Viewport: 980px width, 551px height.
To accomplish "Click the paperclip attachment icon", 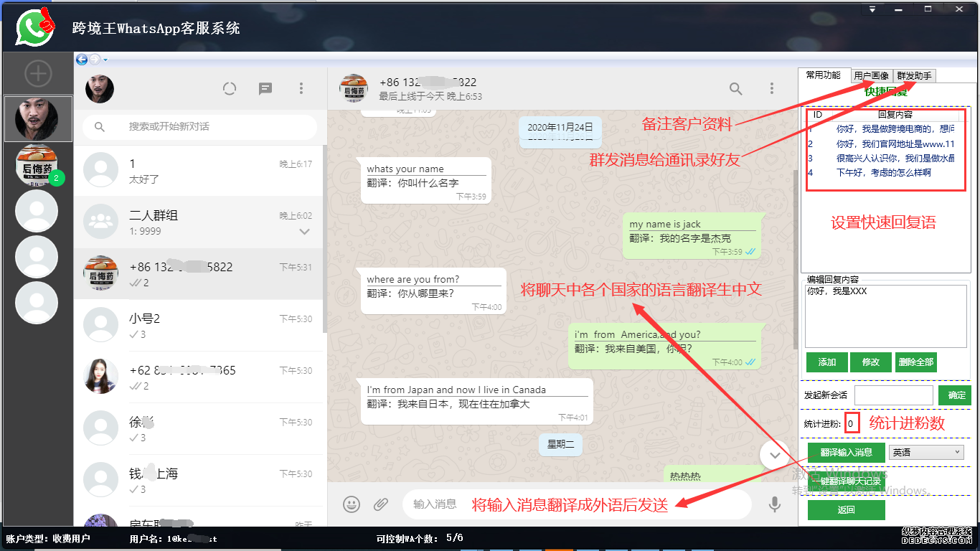I will 382,504.
